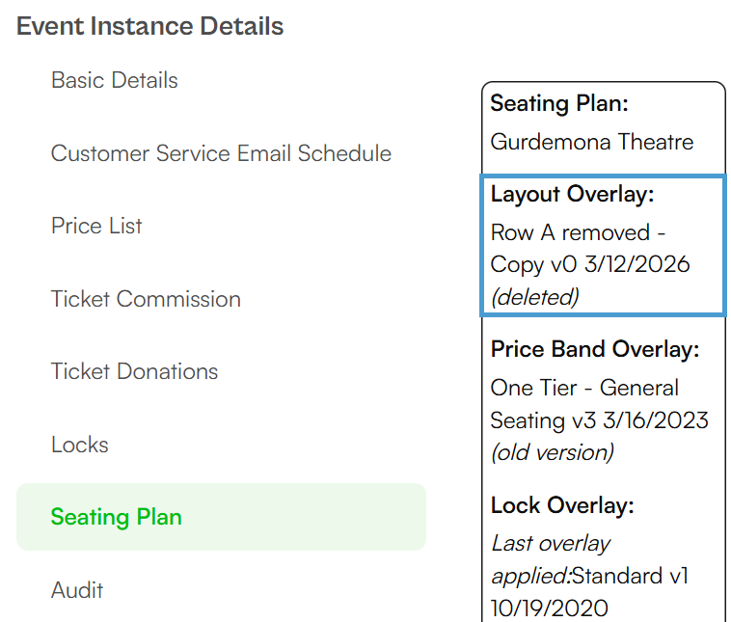
Task: Open the Audit section
Action: 77,590
